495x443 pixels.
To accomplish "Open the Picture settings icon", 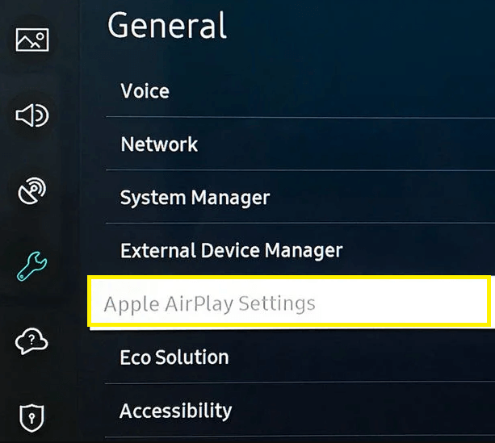I will [x=32, y=40].
